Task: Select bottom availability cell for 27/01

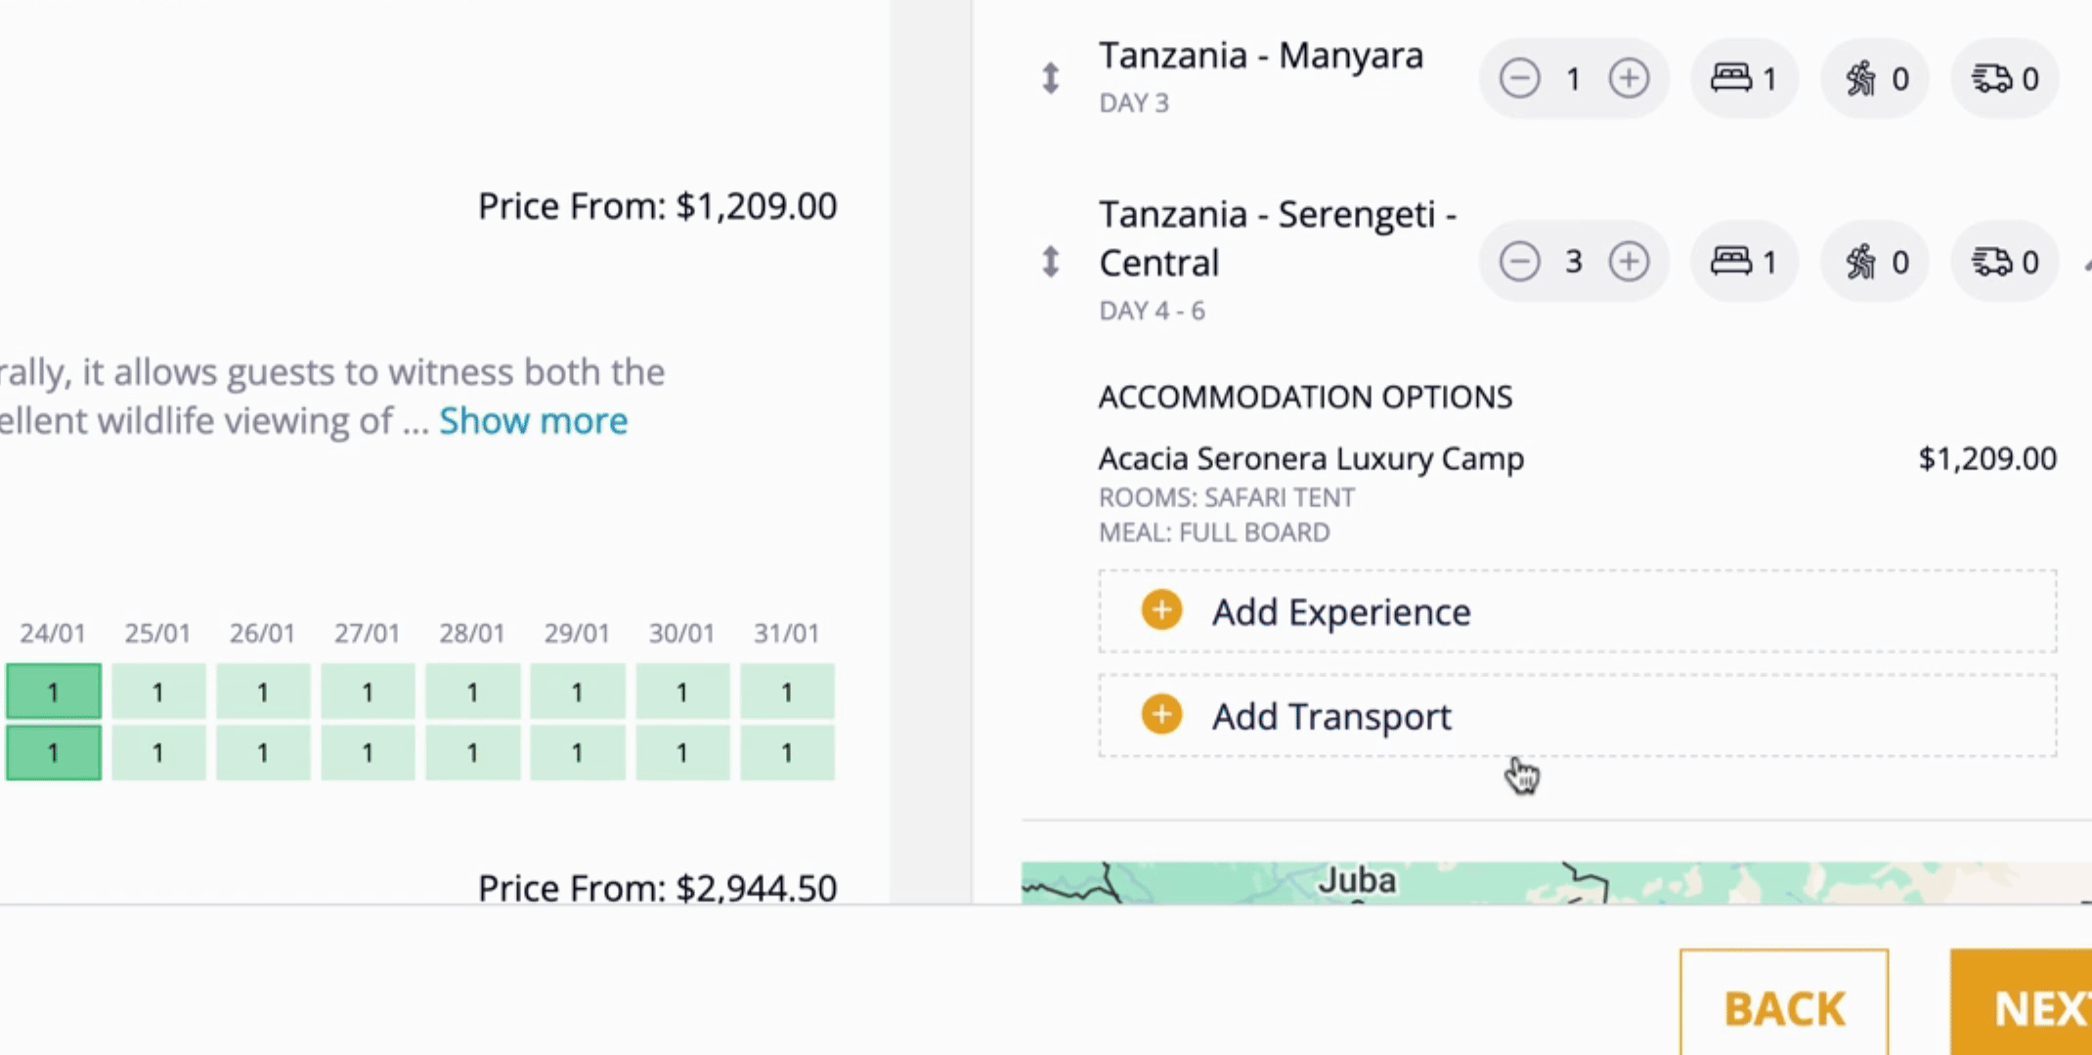Action: pos(368,752)
